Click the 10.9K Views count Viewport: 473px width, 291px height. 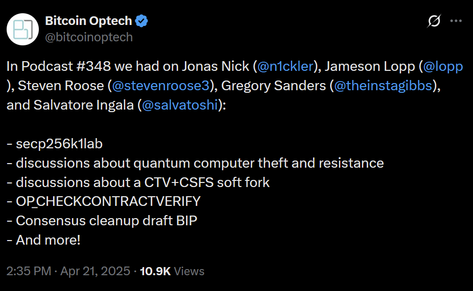tap(172, 271)
